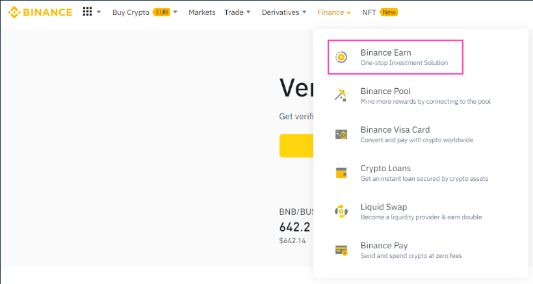This screenshot has width=533, height=284.
Task: Click 'Mine more rewards' description text
Action: 426,101
